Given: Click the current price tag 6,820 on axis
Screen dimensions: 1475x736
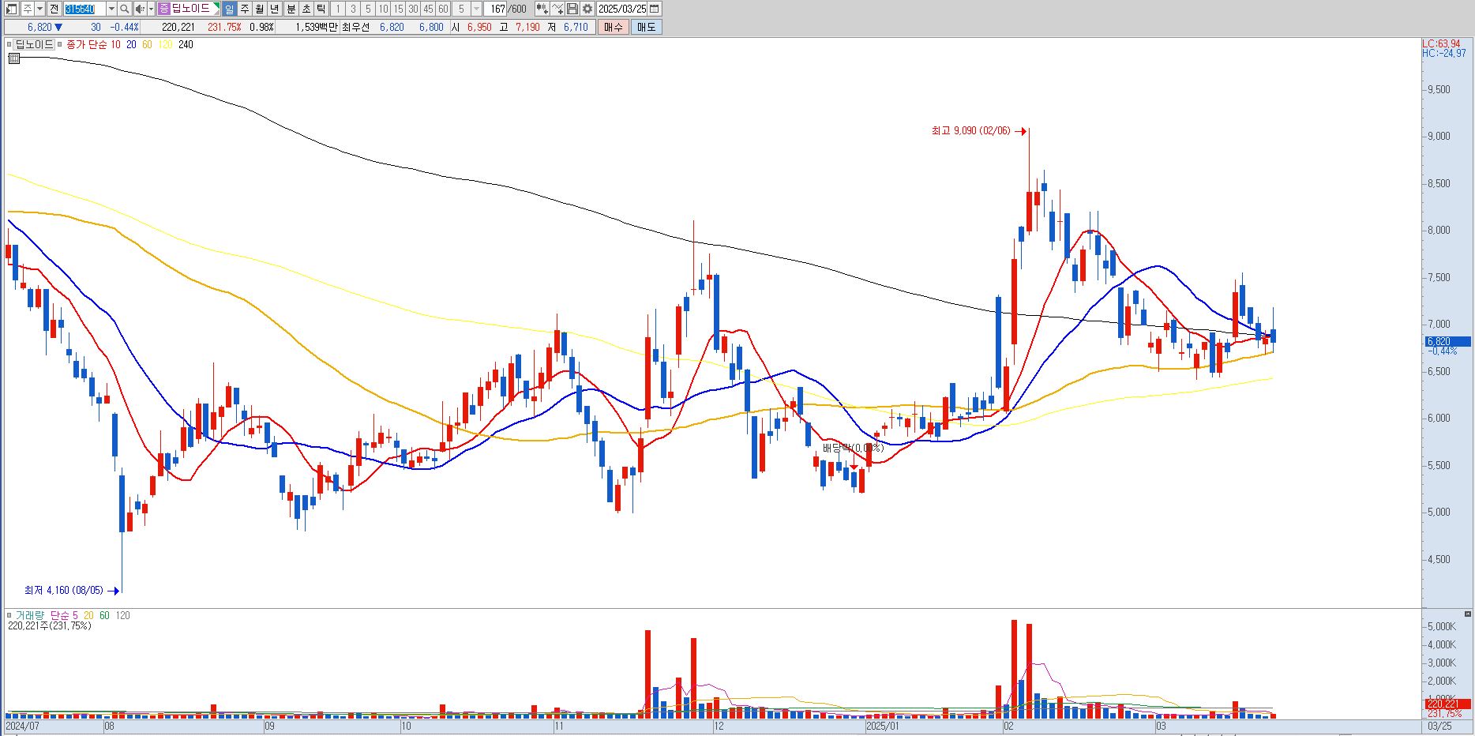Looking at the screenshot, I should pos(1447,342).
